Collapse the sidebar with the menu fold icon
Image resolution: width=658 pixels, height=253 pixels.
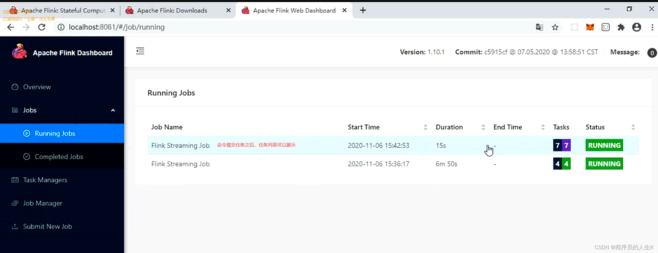point(140,51)
